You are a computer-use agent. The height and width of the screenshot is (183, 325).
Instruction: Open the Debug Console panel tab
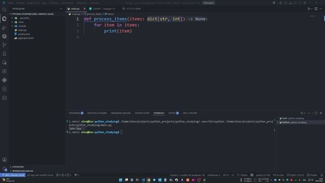click(97, 113)
